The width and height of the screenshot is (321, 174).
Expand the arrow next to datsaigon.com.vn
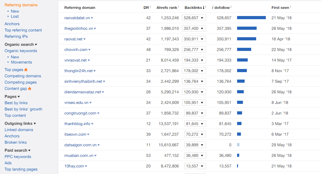tap(99, 145)
